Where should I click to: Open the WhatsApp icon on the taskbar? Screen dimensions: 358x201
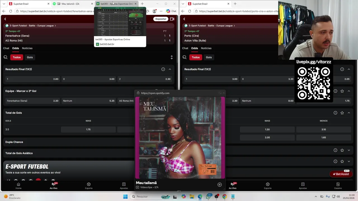[208, 197]
